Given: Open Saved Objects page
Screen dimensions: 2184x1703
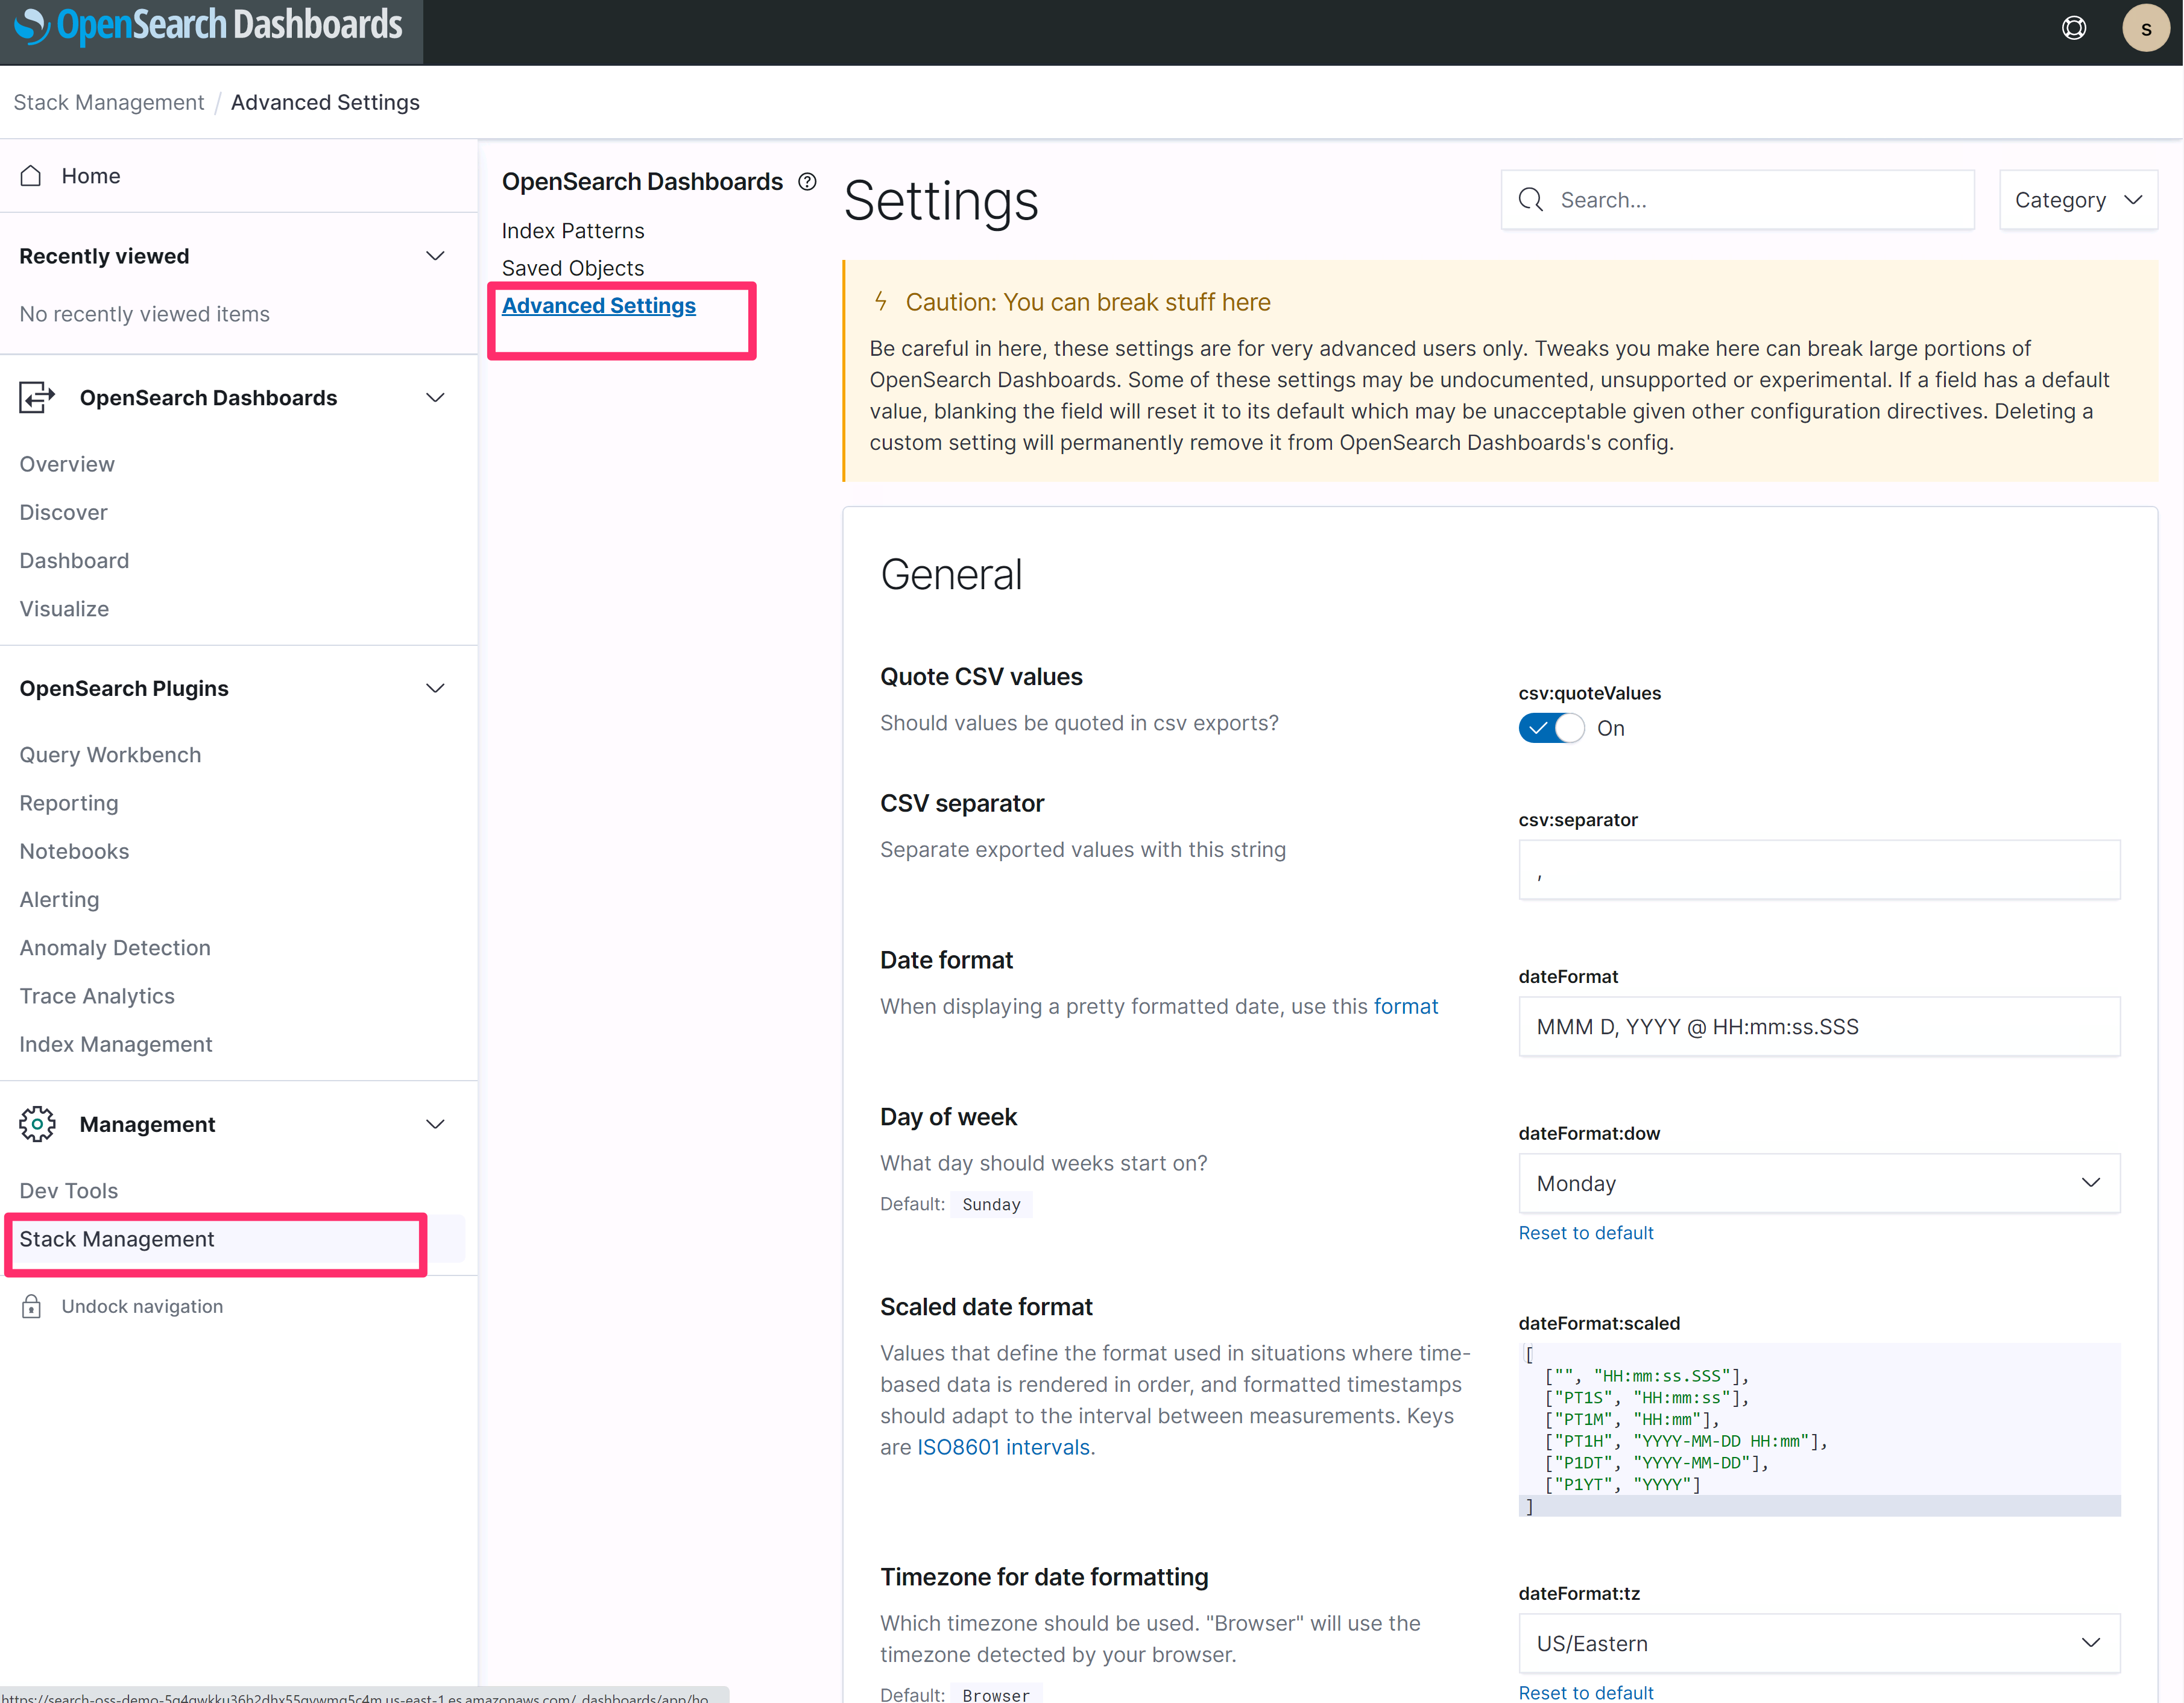Looking at the screenshot, I should (573, 267).
